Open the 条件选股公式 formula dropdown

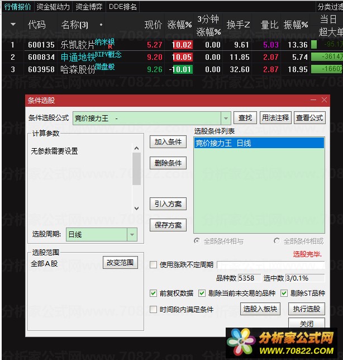point(226,119)
